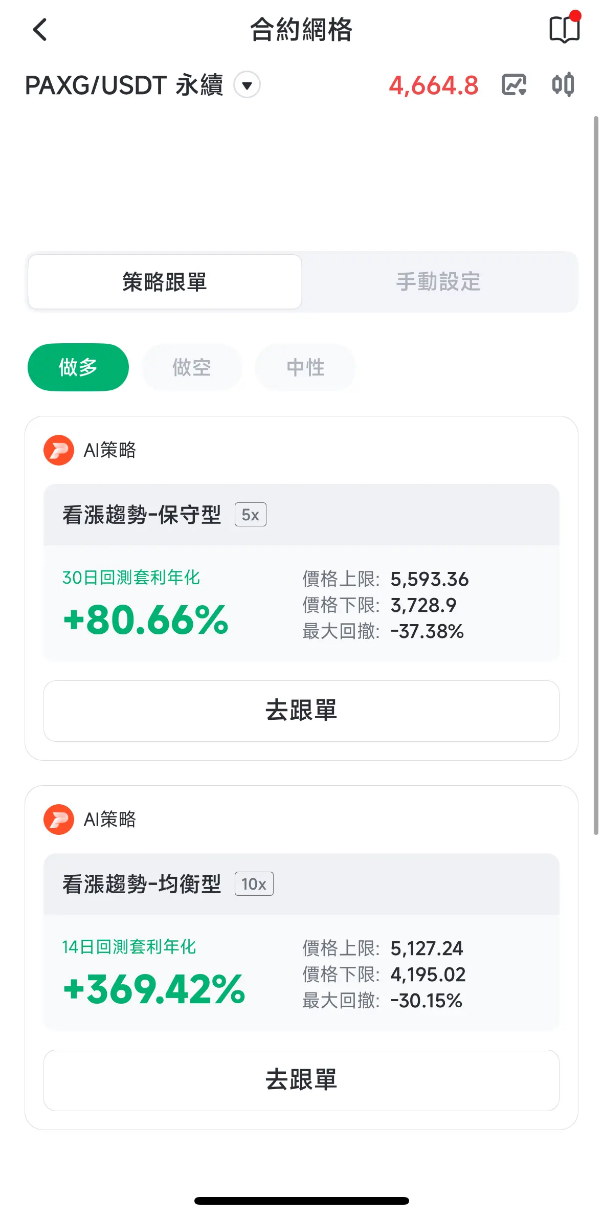
Task: Switch to the 策略跟單 tab
Action: point(165,282)
